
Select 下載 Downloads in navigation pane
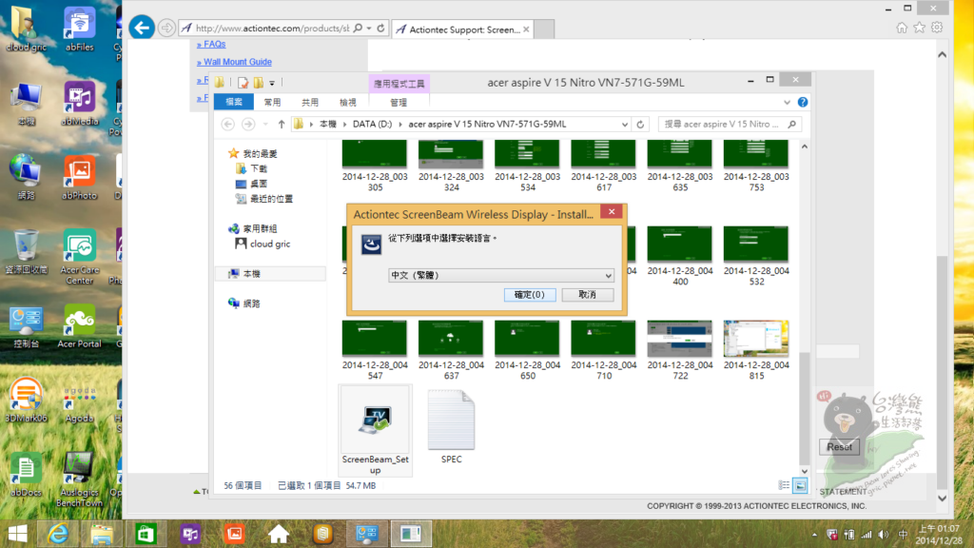(x=251, y=169)
